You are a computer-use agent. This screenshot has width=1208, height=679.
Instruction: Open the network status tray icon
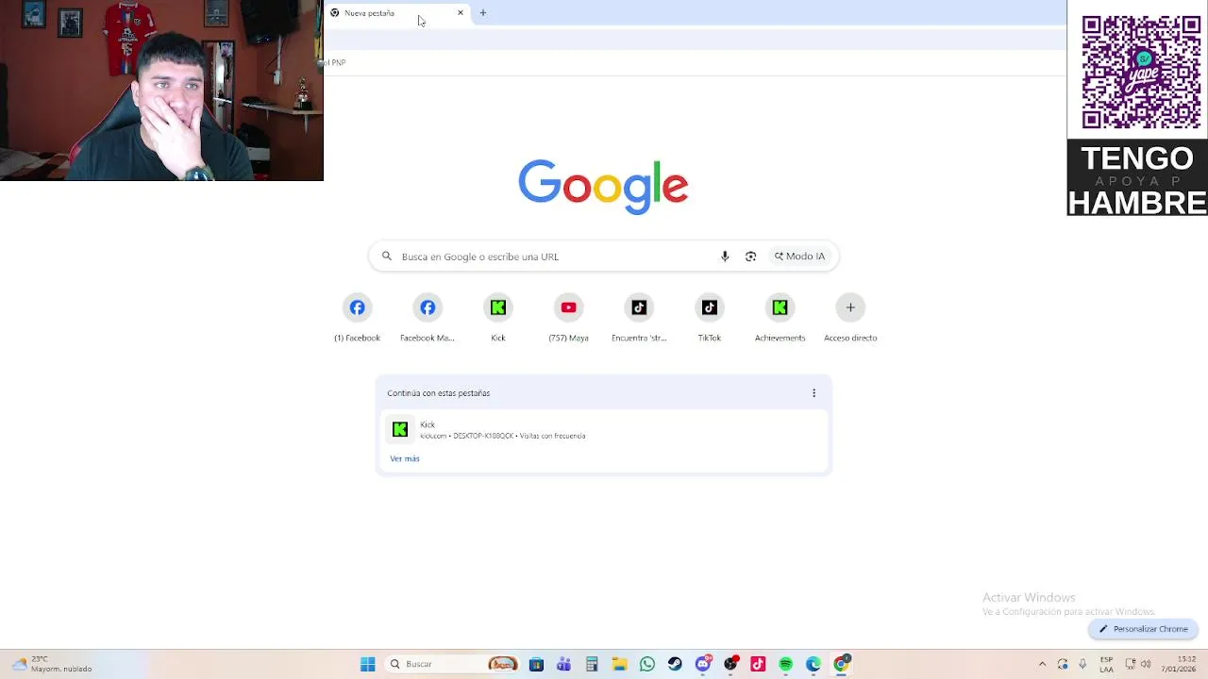pyautogui.click(x=1131, y=664)
